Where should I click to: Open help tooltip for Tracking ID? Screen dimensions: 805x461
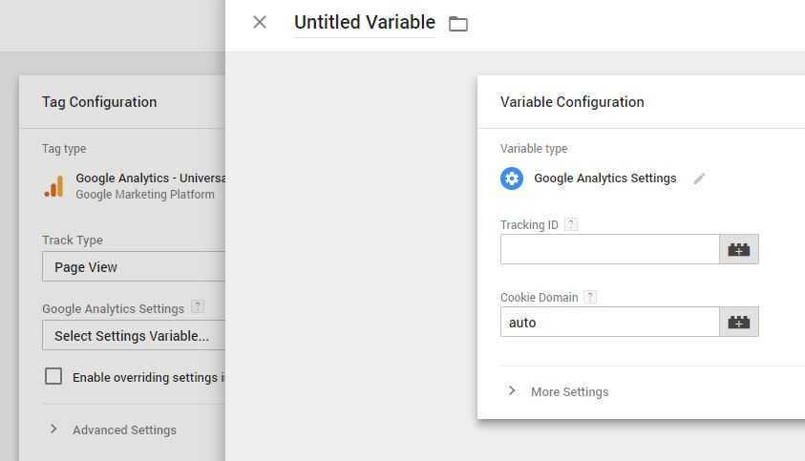click(x=571, y=224)
